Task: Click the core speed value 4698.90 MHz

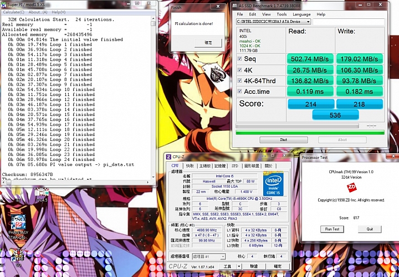Action: coord(207,230)
